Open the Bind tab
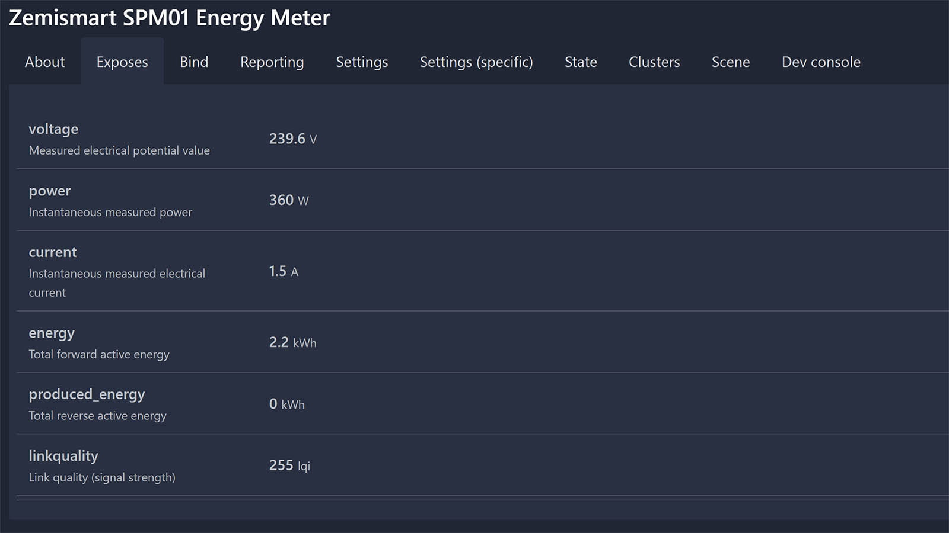 pos(193,62)
